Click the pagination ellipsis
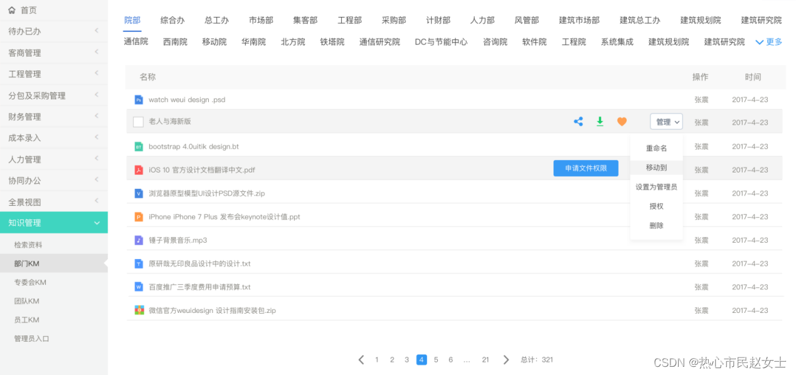This screenshot has width=796, height=375. click(467, 360)
